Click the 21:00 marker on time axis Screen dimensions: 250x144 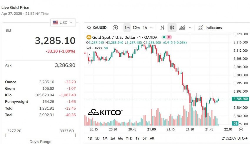click(x=151, y=129)
